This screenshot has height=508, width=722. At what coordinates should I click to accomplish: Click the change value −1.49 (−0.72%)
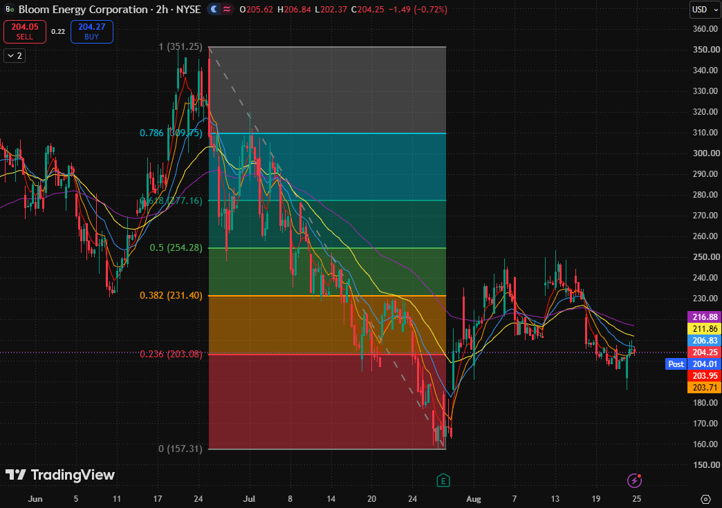tap(417, 9)
